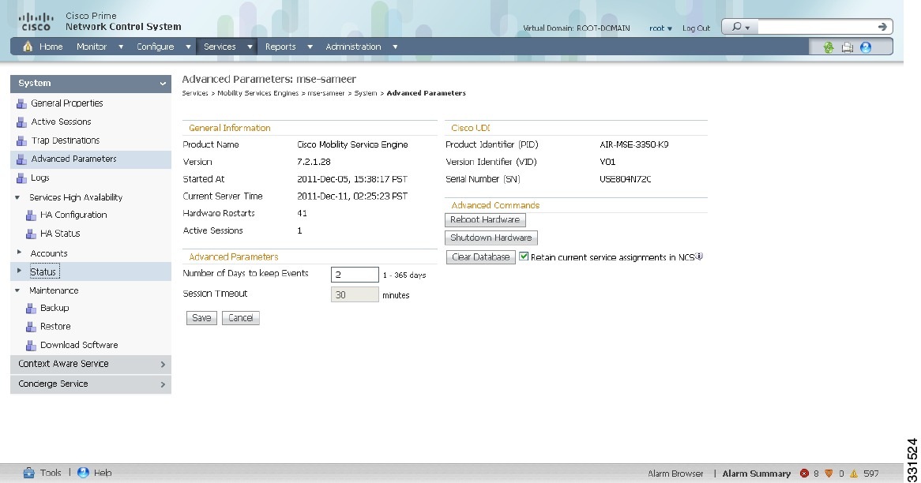The image size is (921, 483).
Task: Click the red critical alarm icon
Action: click(x=804, y=474)
